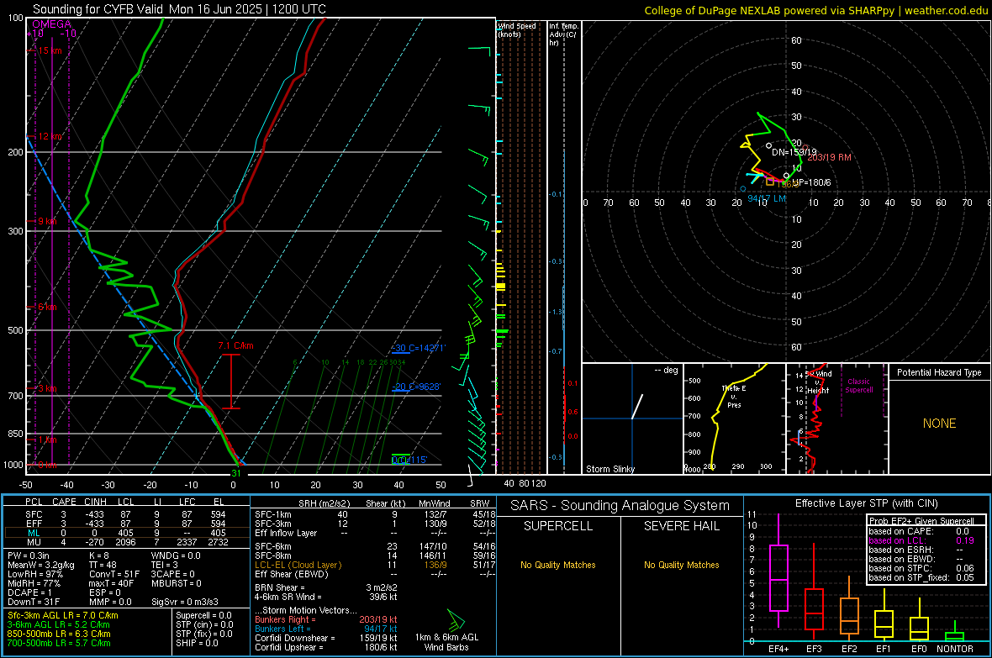The image size is (992, 658).
Task: Click the 3-6km AGL LR = 5.2 C/km line
Action: click(x=58, y=624)
